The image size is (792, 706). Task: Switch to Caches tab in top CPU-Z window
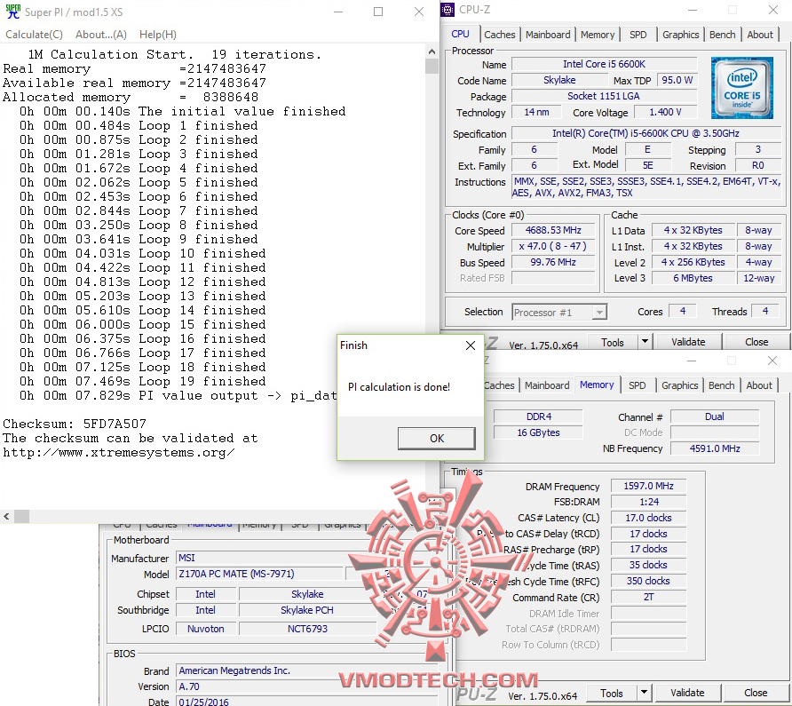pos(500,35)
